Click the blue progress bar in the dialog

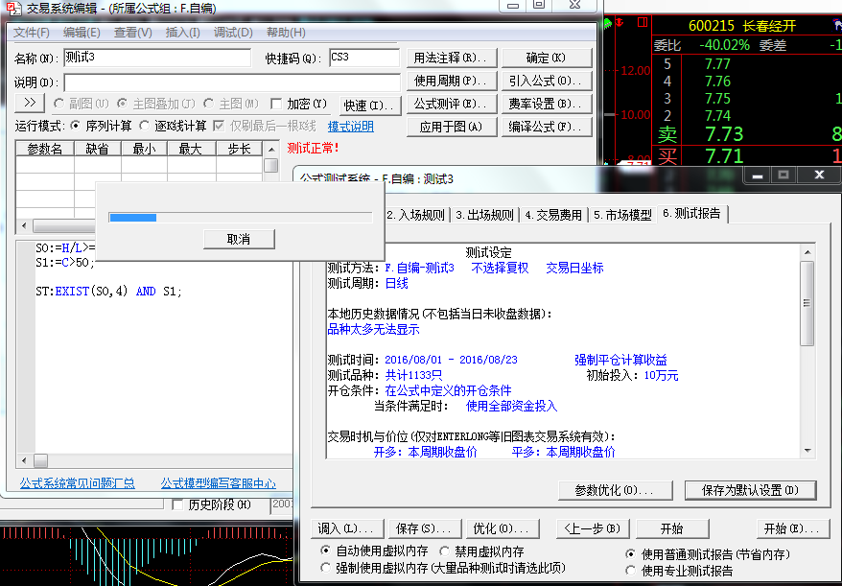point(132,218)
